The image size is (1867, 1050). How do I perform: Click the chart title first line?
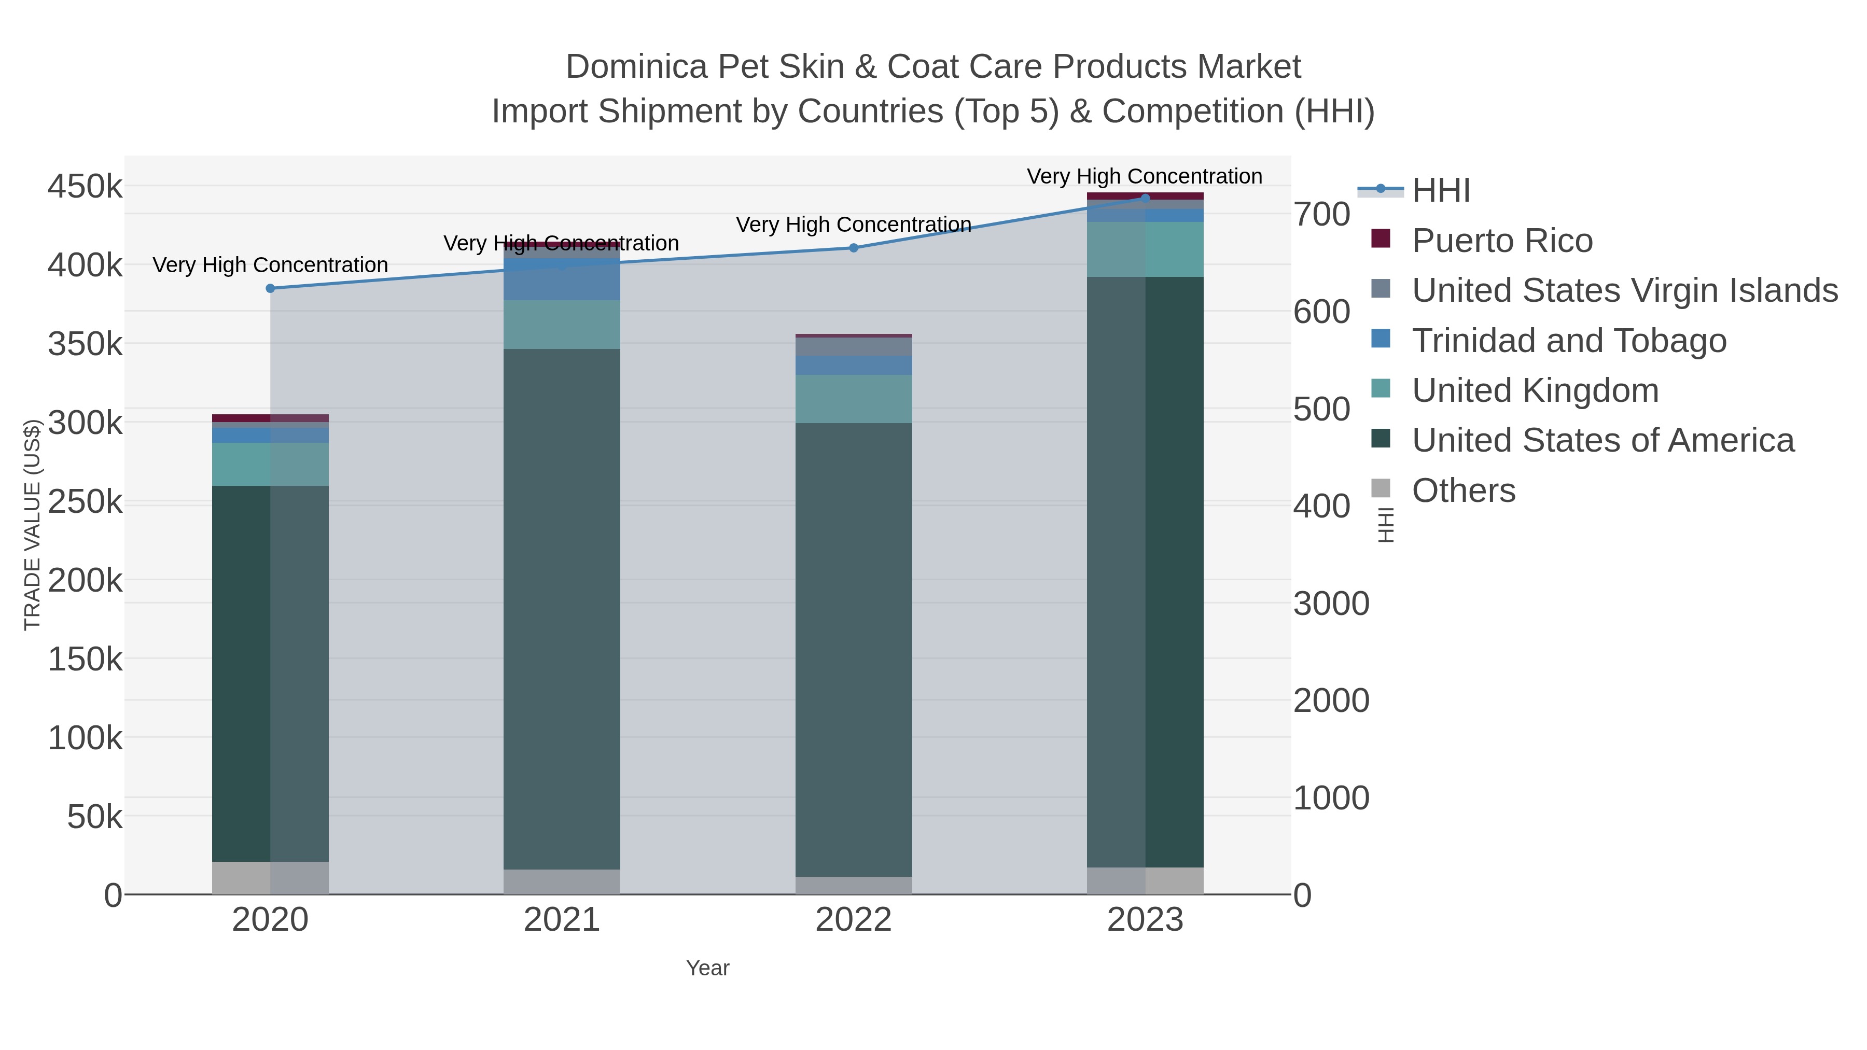coord(933,67)
